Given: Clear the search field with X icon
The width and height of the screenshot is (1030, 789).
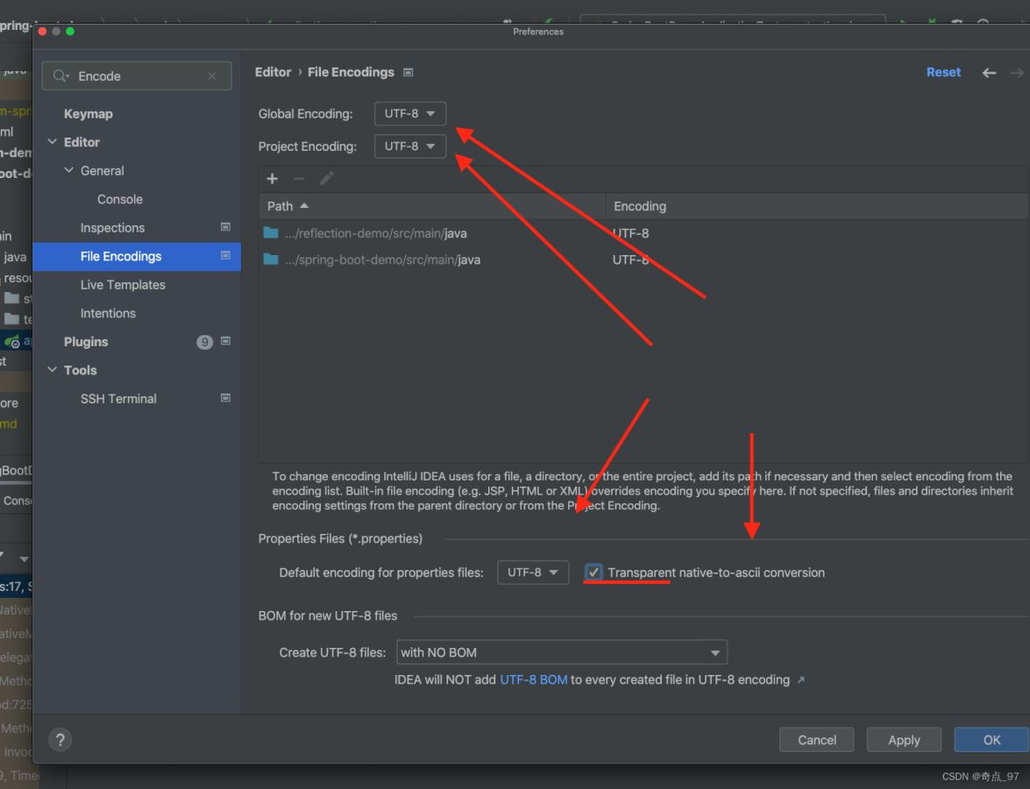Looking at the screenshot, I should click(211, 76).
